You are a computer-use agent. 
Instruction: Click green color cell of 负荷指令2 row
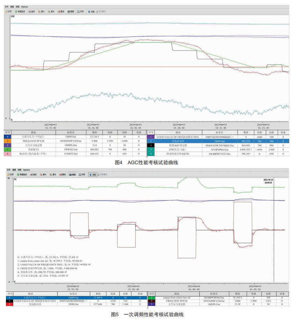(7, 149)
